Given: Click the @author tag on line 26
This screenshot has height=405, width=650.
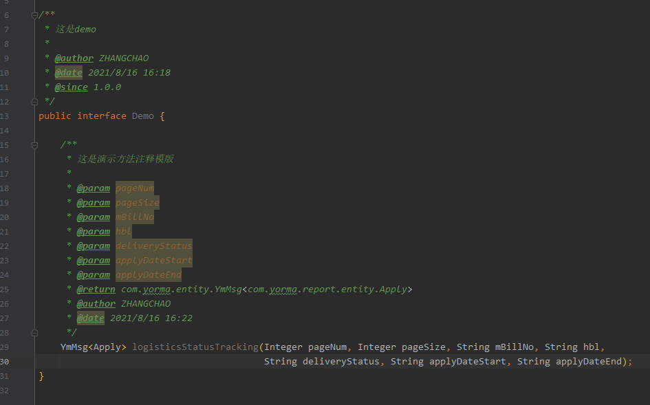Looking at the screenshot, I should click(96, 304).
